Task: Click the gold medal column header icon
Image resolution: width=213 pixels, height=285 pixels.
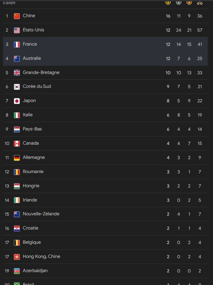Action: [168, 2]
